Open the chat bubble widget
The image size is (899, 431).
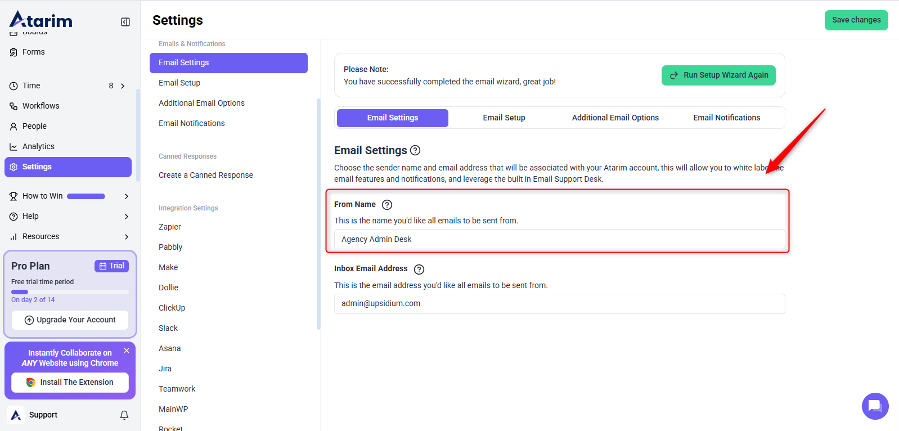click(x=875, y=406)
